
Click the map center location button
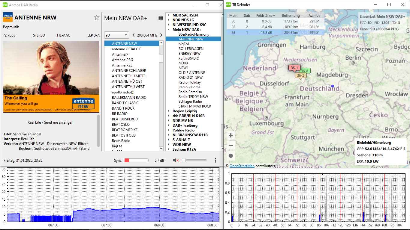point(231,156)
